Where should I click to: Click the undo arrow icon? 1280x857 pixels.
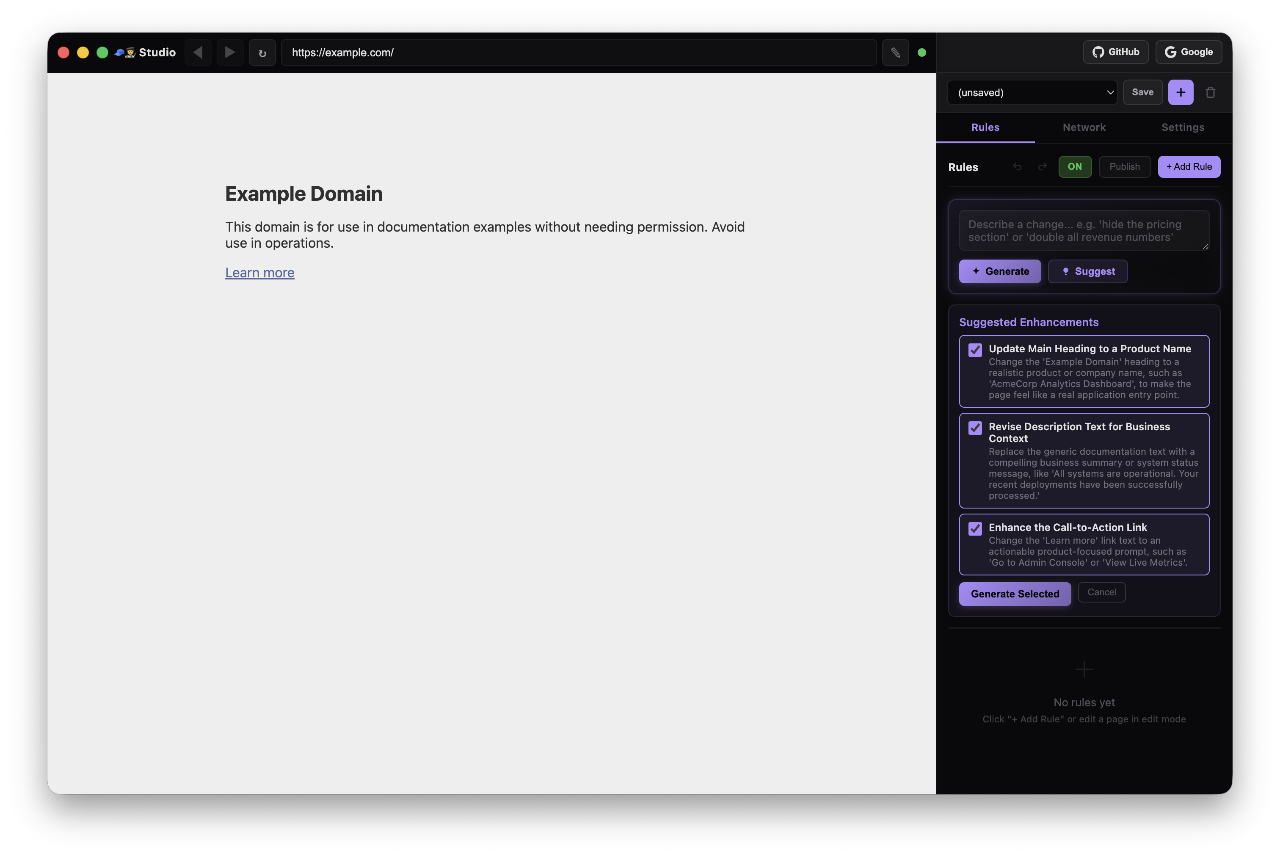[x=1017, y=167]
